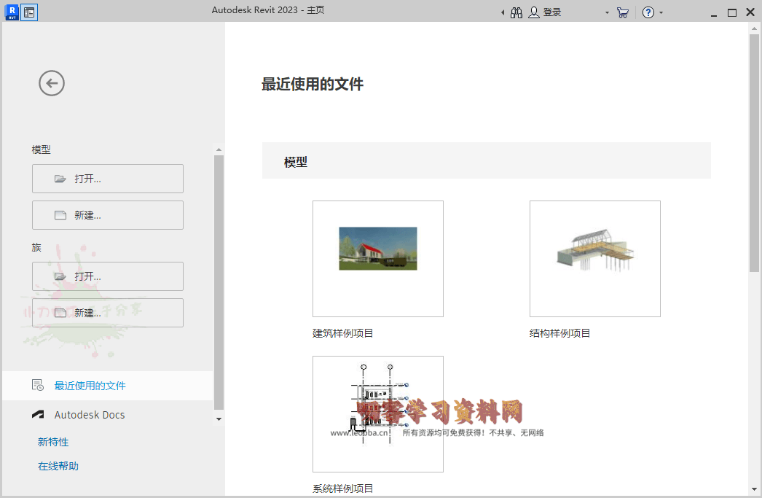Screen dimensions: 762x498
Task: Select the Autodesk Docs sidebar item
Action: pyautogui.click(x=89, y=415)
